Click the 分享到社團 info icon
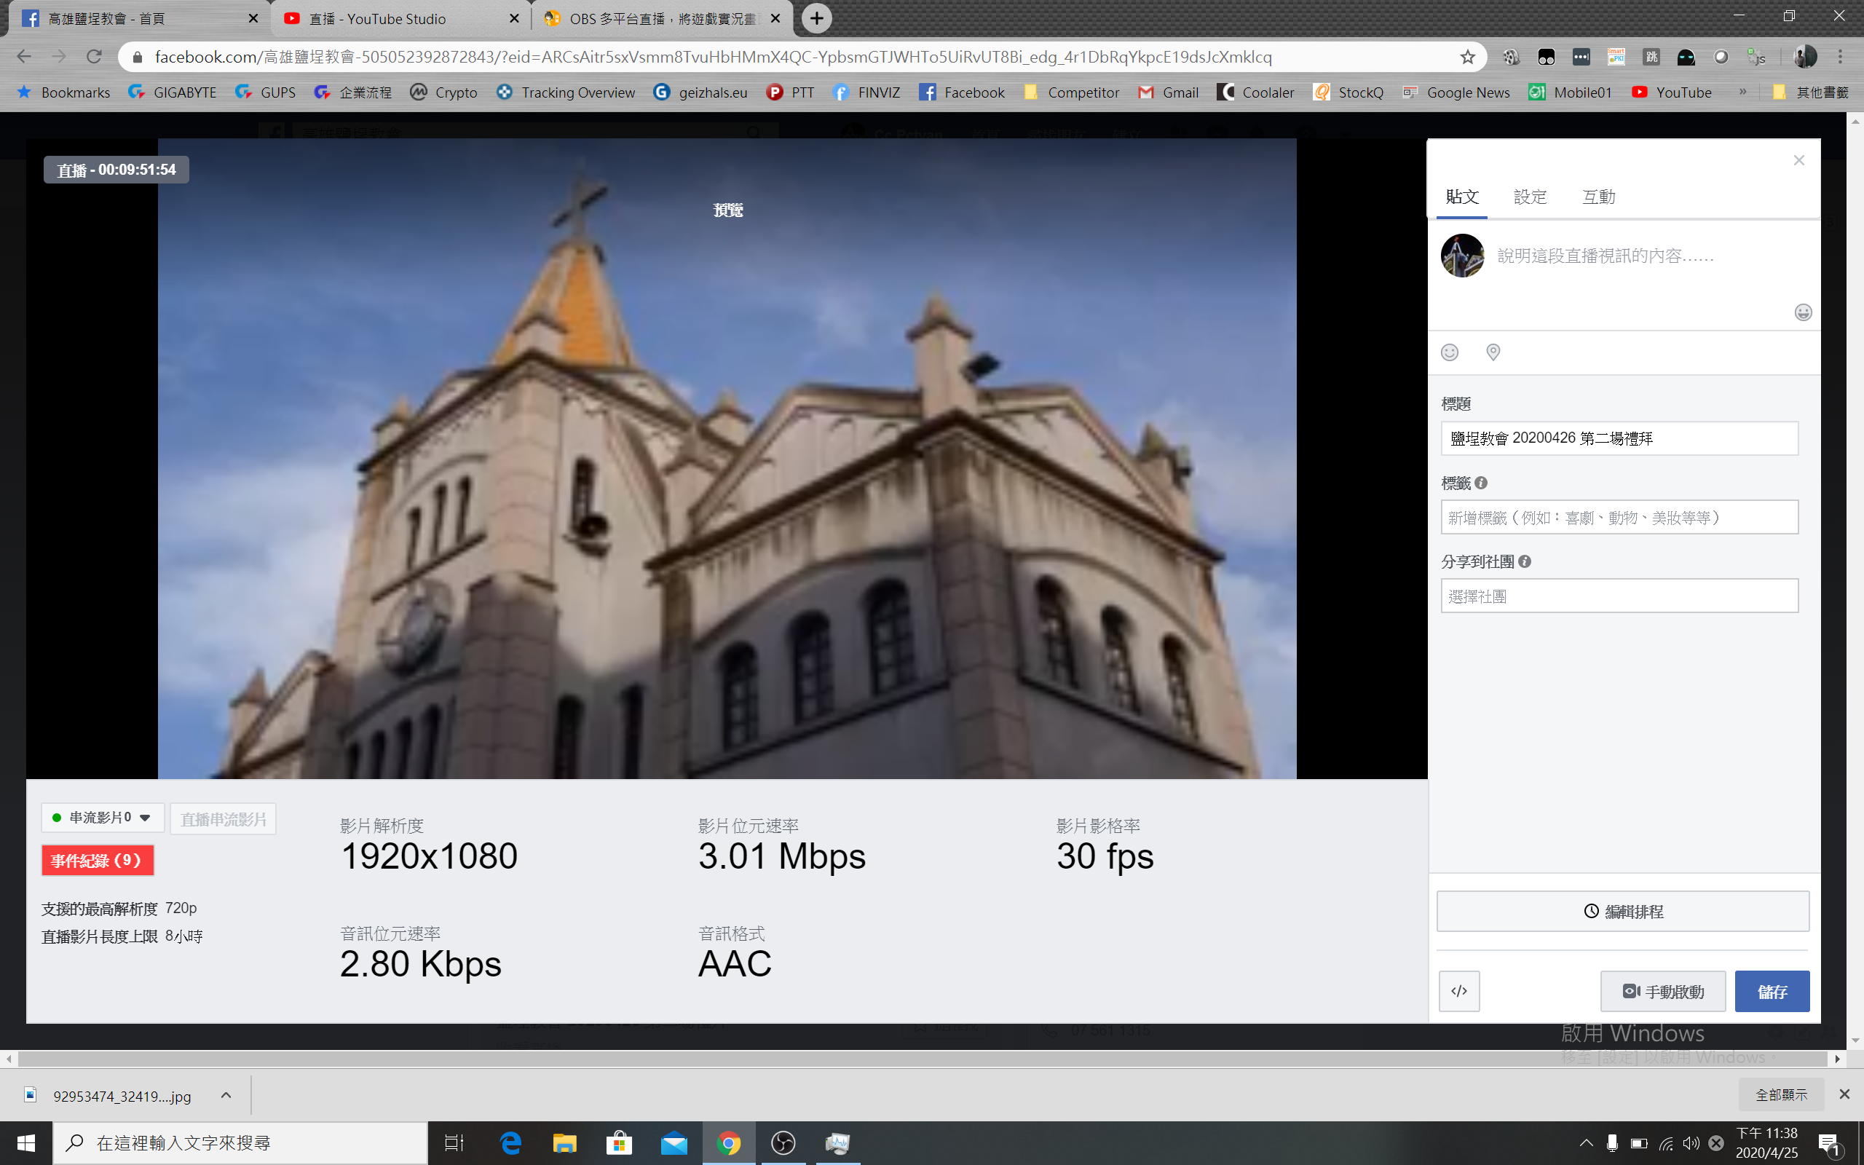1864x1165 pixels. [x=1525, y=561]
